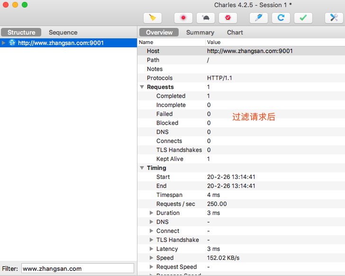This screenshot has width=345, height=276.
Task: Click the green checkmark Validate icon
Action: [x=303, y=18]
